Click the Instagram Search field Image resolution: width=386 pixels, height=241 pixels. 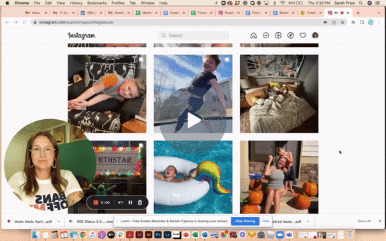pyautogui.click(x=193, y=35)
